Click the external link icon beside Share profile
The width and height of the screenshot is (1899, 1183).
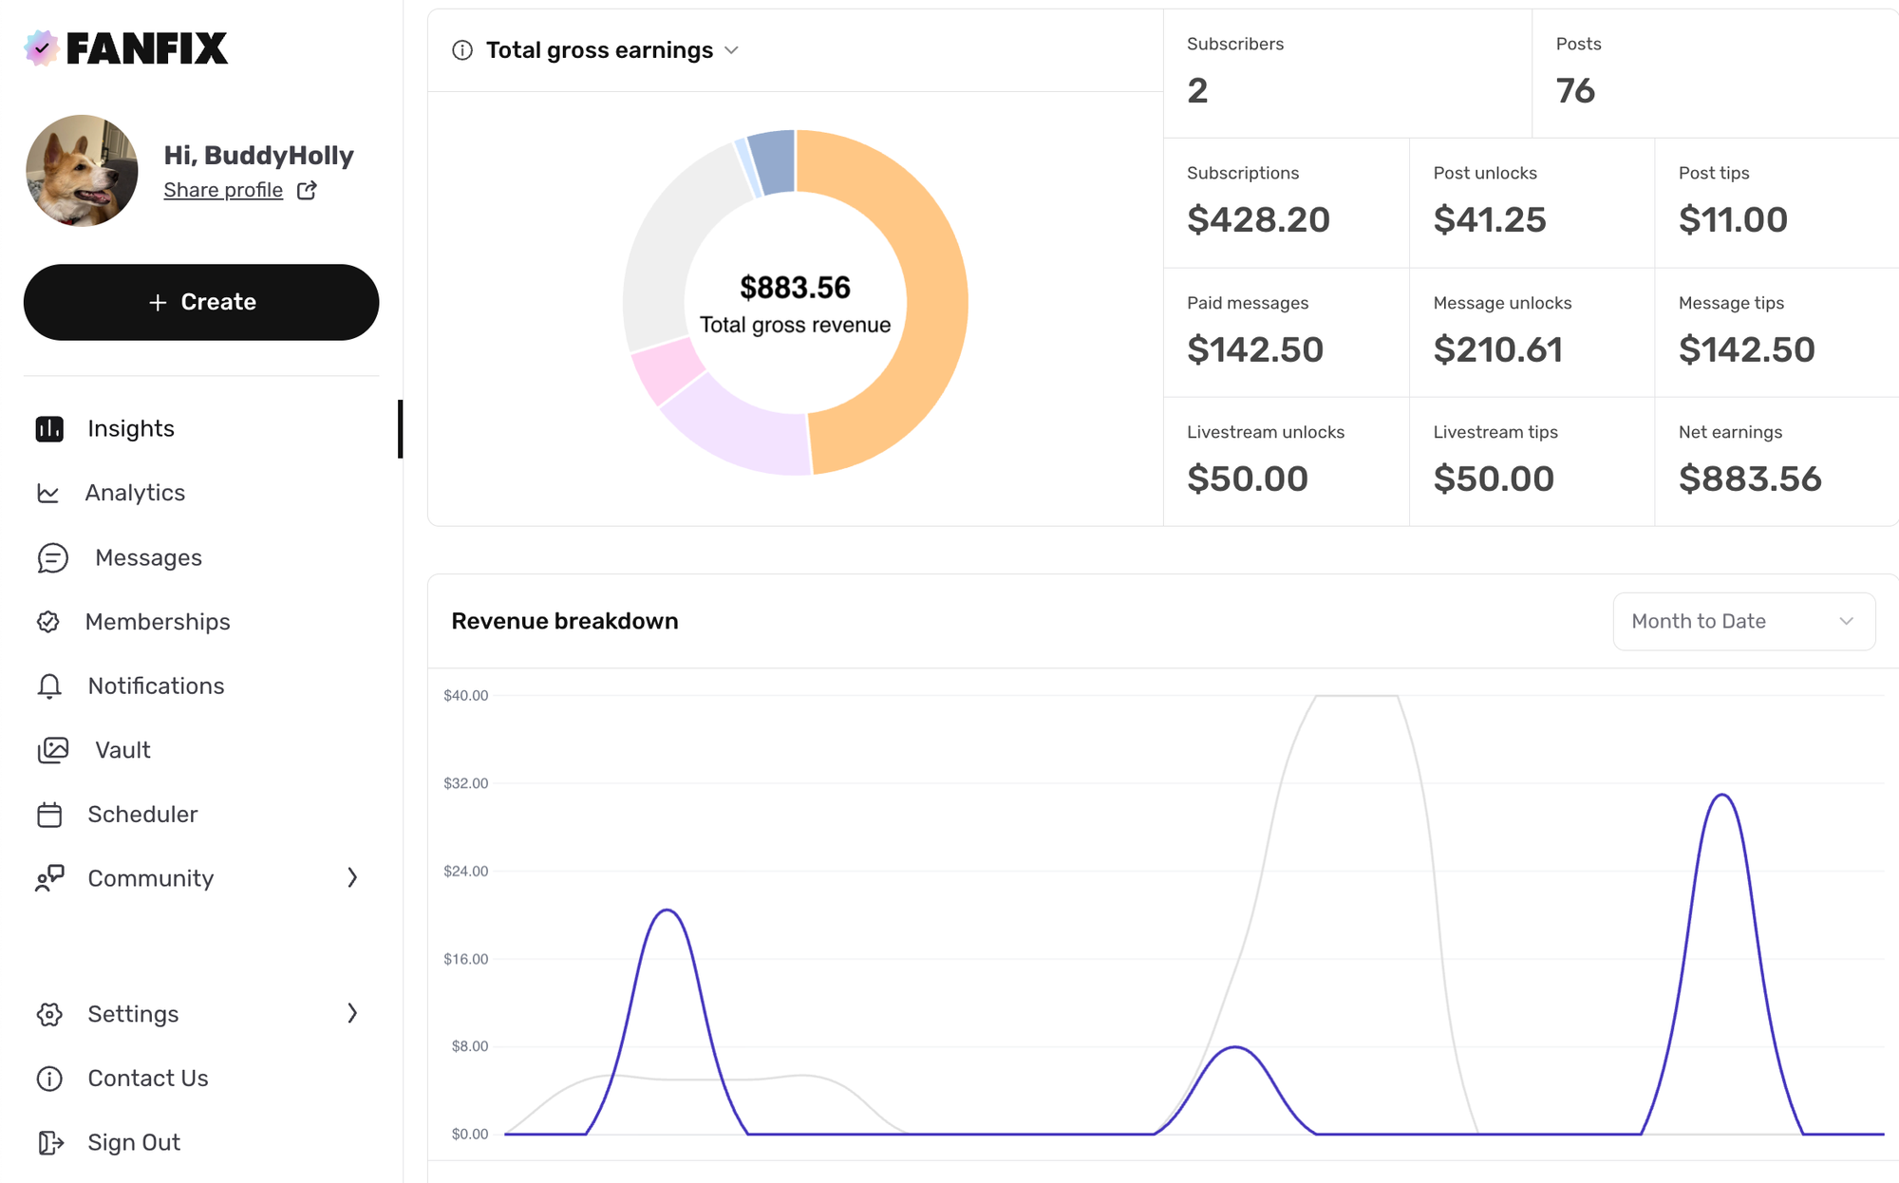(x=307, y=191)
